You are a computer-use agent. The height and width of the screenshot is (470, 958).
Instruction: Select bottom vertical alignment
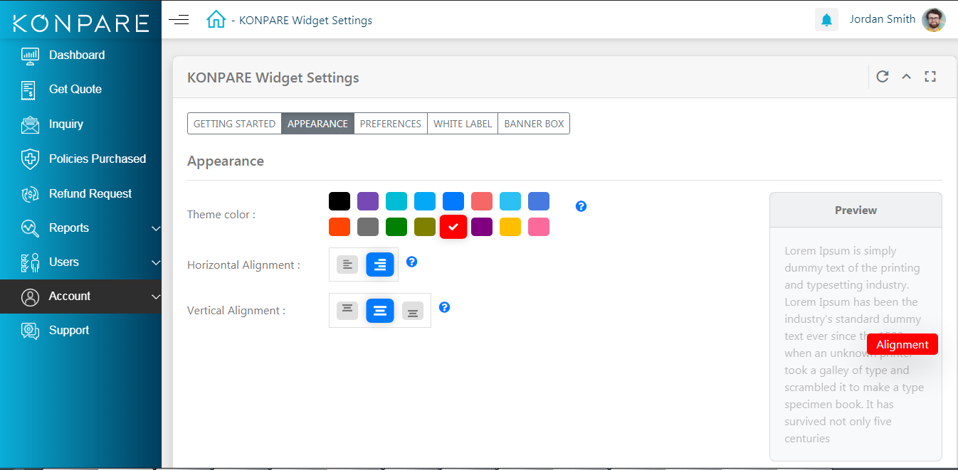(x=413, y=311)
